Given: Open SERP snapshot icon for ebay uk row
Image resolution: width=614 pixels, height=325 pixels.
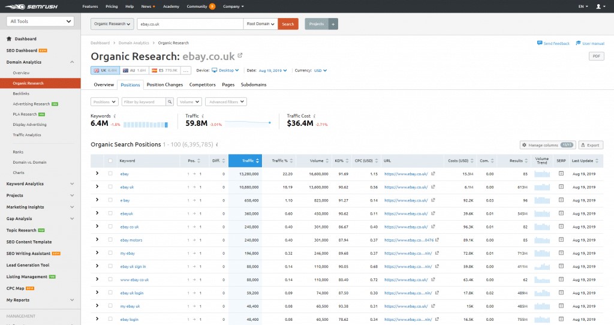Looking at the screenshot, I should (x=561, y=186).
